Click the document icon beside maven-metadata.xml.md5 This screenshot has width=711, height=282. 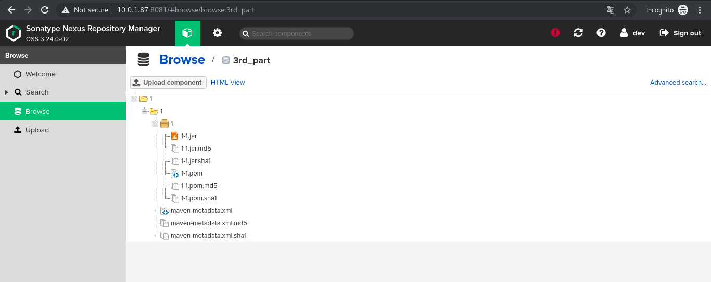(164, 223)
